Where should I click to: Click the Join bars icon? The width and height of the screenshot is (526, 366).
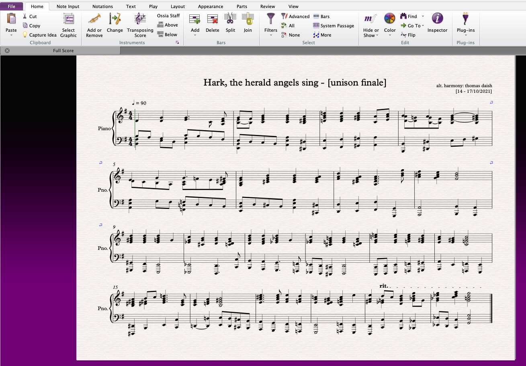point(248,19)
